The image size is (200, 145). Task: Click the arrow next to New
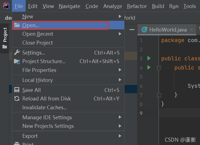[120, 16]
